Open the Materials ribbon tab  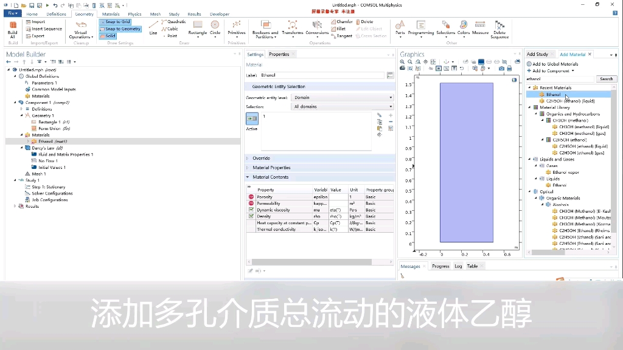[111, 14]
